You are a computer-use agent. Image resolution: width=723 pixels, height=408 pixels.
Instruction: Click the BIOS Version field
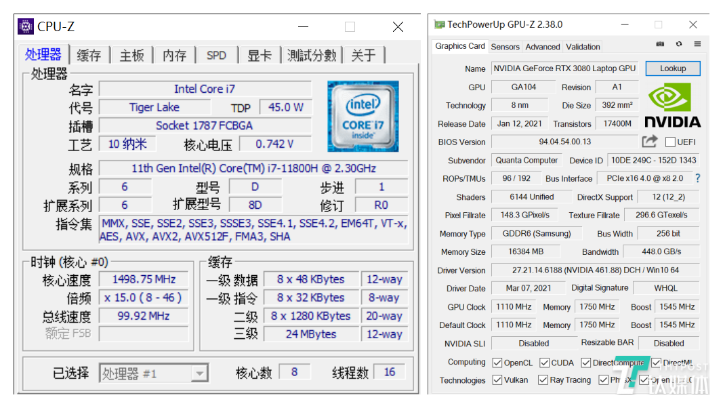point(565,142)
